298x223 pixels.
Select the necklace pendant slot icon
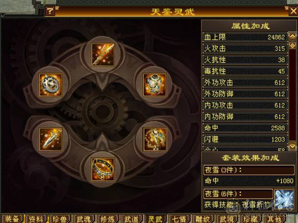tap(154, 139)
